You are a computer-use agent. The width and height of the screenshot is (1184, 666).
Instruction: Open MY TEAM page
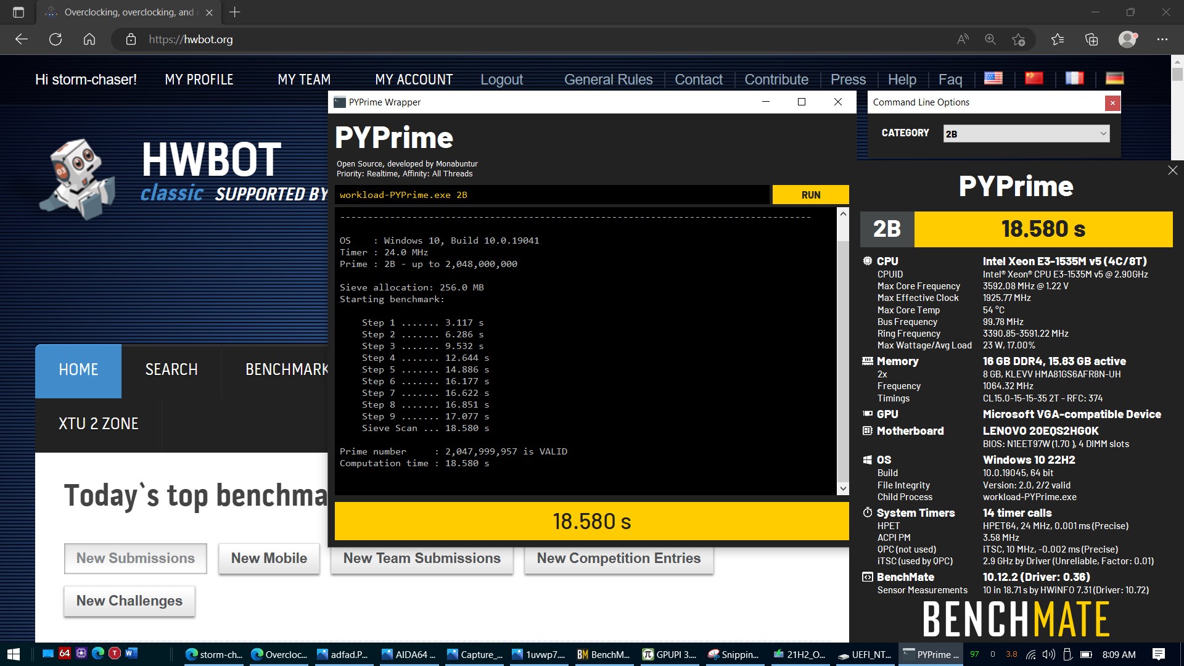coord(304,80)
